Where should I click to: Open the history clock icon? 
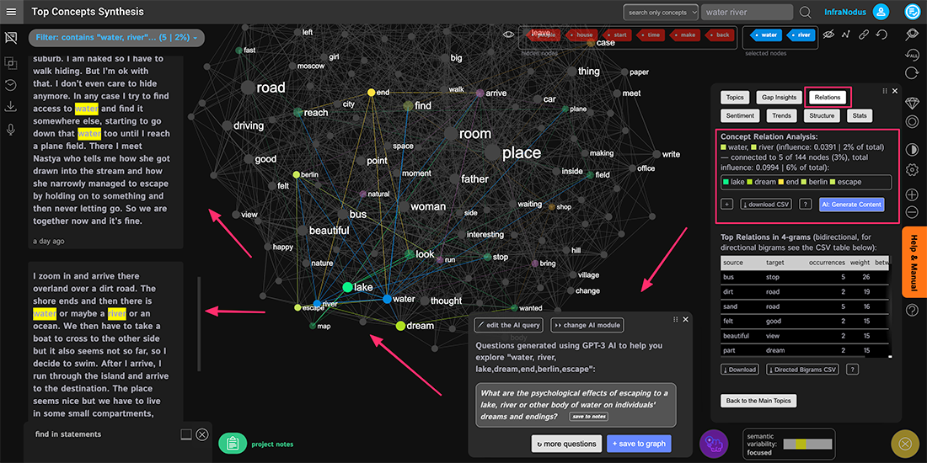pyautogui.click(x=10, y=84)
